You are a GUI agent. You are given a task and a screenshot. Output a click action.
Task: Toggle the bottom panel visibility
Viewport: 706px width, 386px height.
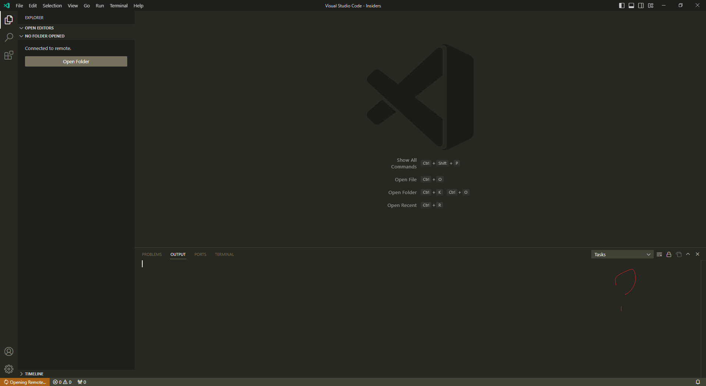pyautogui.click(x=631, y=6)
